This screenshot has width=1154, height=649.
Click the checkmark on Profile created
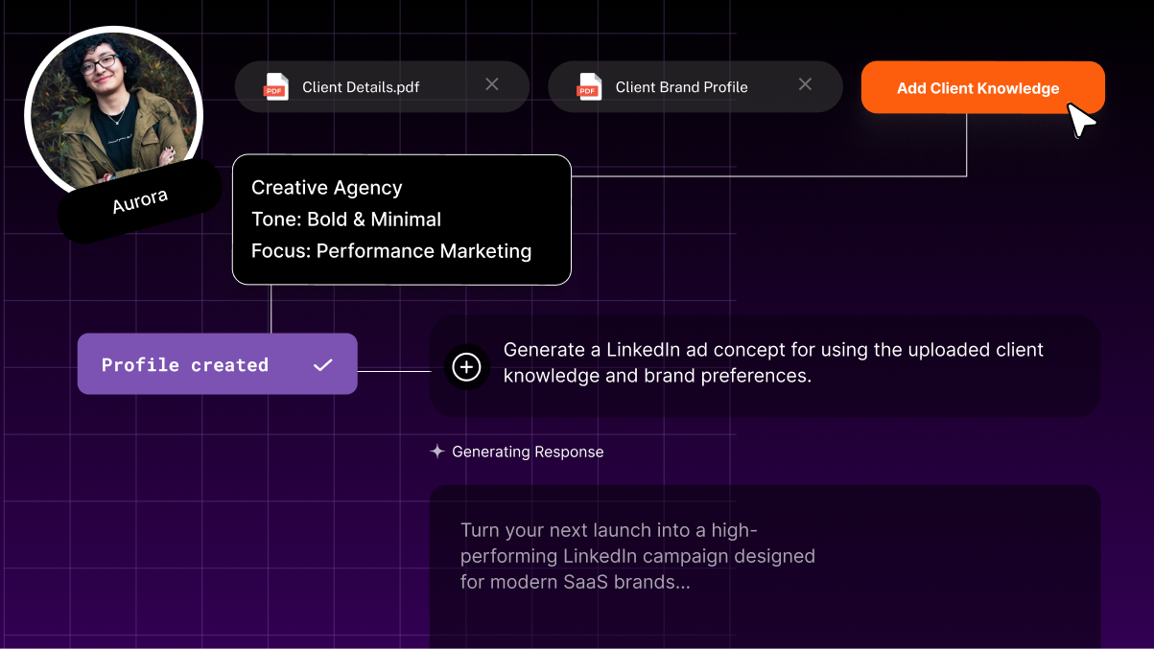pyautogui.click(x=323, y=364)
